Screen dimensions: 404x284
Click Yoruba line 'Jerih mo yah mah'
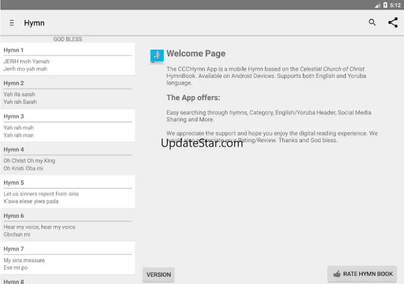pyautogui.click(x=25, y=69)
